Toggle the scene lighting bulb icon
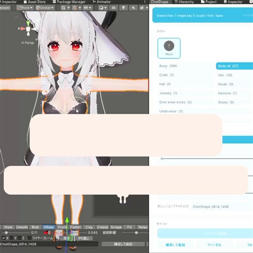253x253 pixels. click(x=124, y=8)
